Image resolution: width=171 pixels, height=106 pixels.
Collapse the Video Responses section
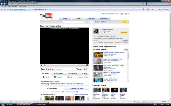pos(42,94)
